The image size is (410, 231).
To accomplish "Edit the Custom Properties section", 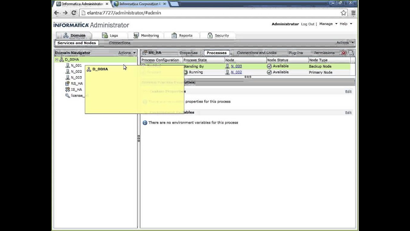I will (348, 92).
